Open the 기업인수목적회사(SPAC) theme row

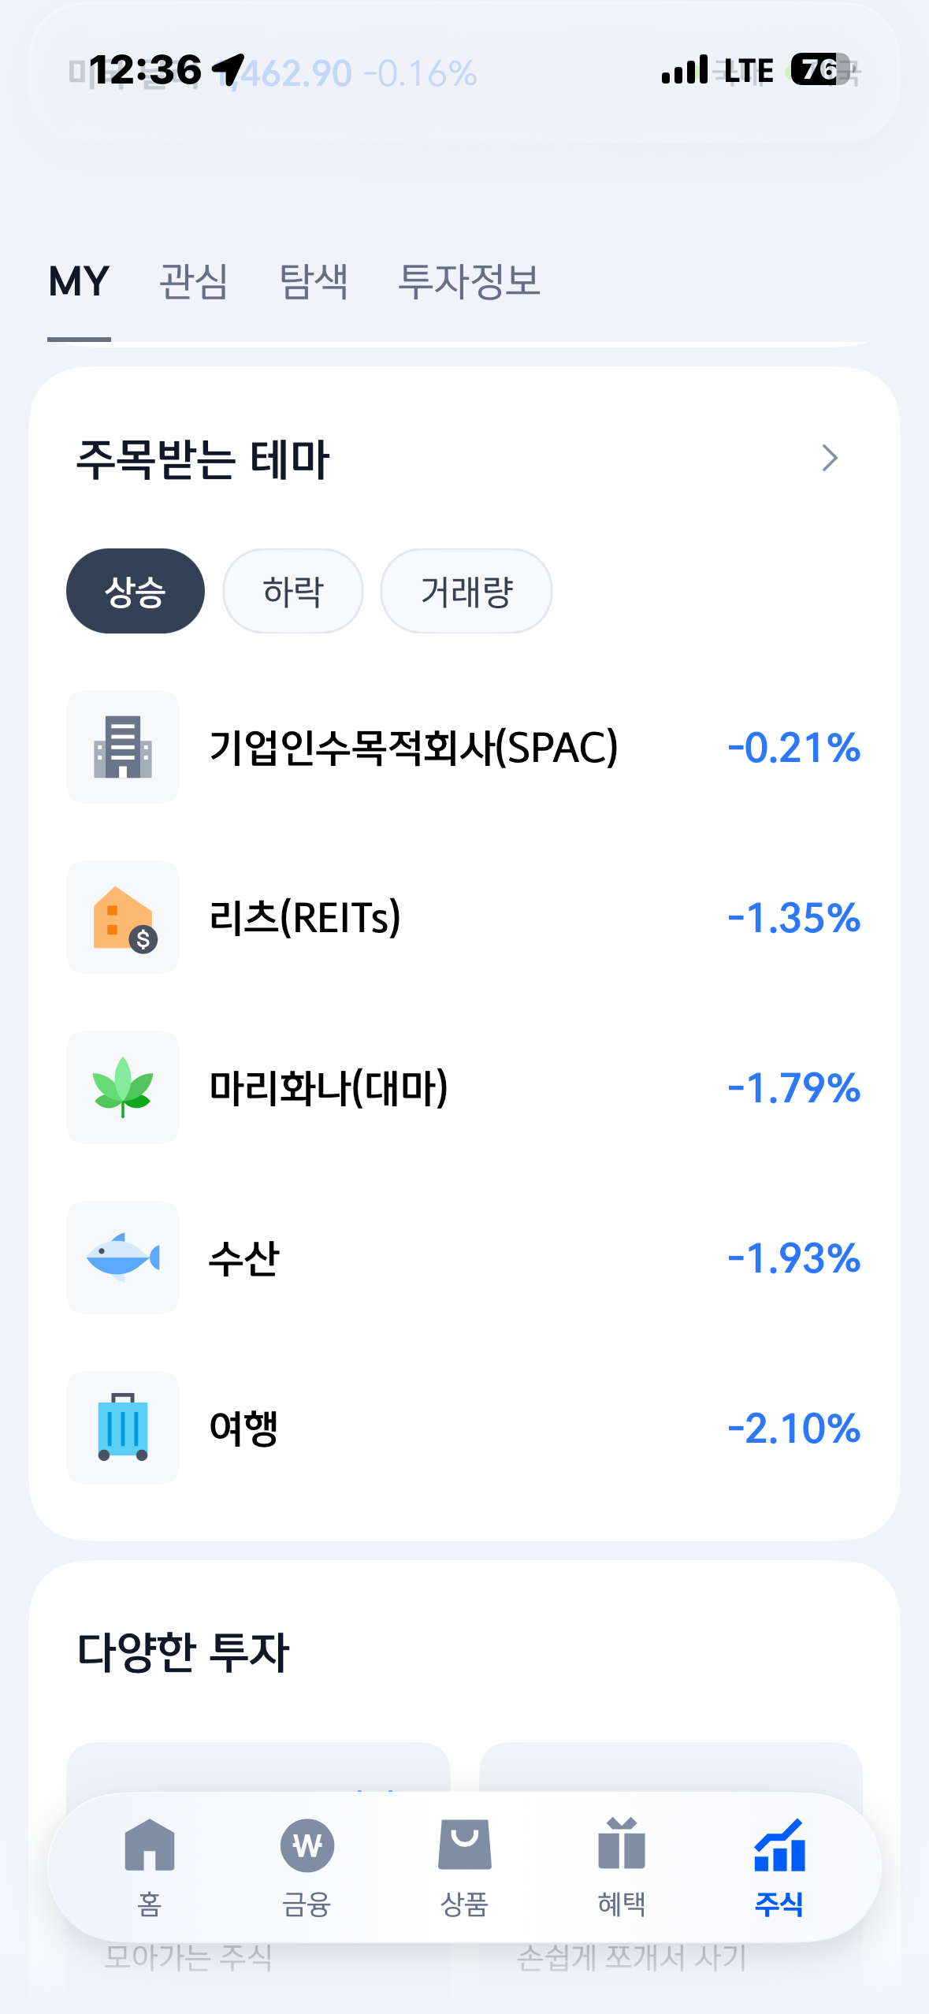464,747
